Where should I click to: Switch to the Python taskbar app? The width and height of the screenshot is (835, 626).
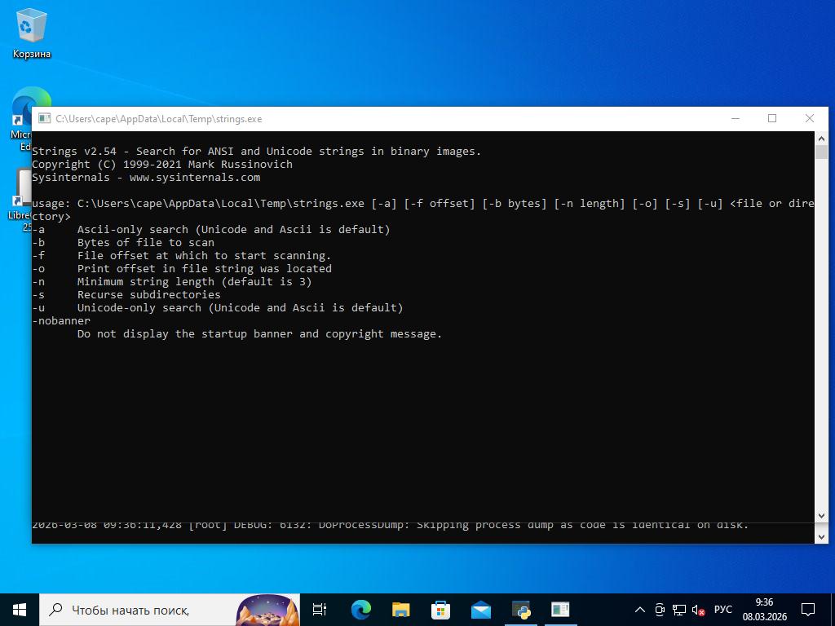tap(520, 609)
